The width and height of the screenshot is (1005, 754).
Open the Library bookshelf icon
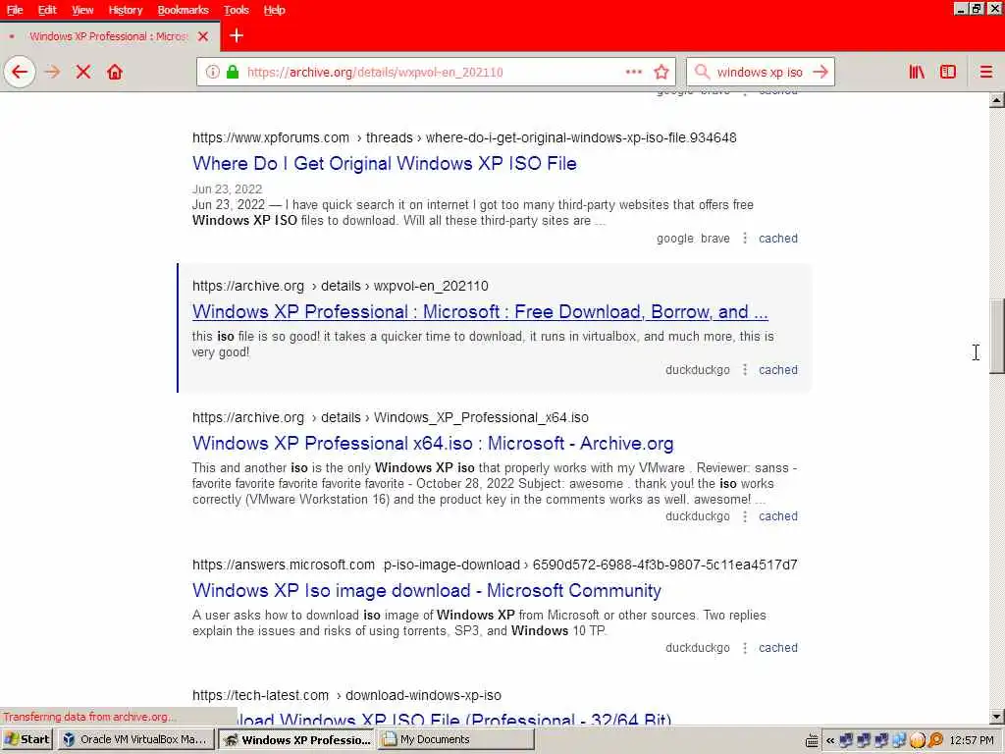(x=917, y=72)
